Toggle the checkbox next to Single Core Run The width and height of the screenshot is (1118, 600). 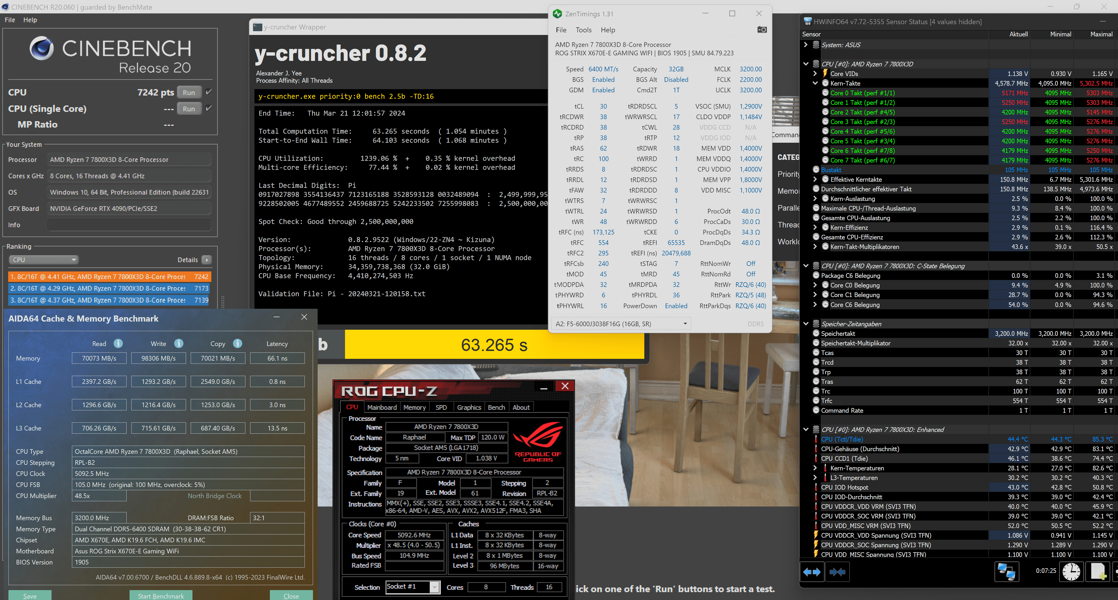pyautogui.click(x=209, y=108)
